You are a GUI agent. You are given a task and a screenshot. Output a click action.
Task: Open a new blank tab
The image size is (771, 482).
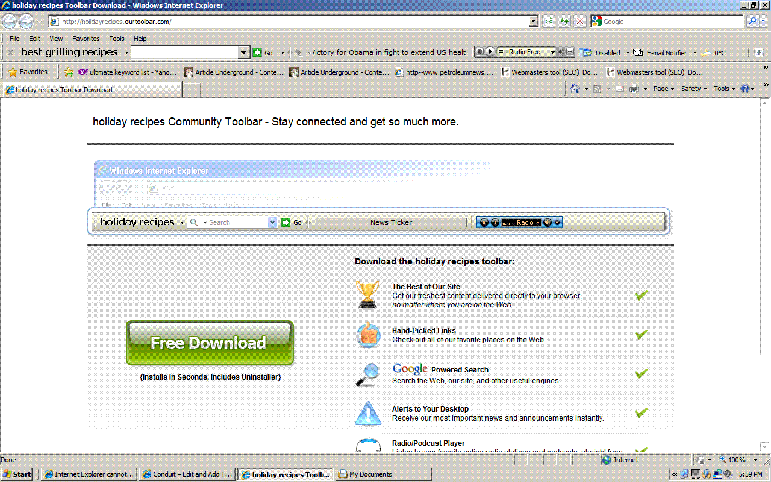coord(192,90)
